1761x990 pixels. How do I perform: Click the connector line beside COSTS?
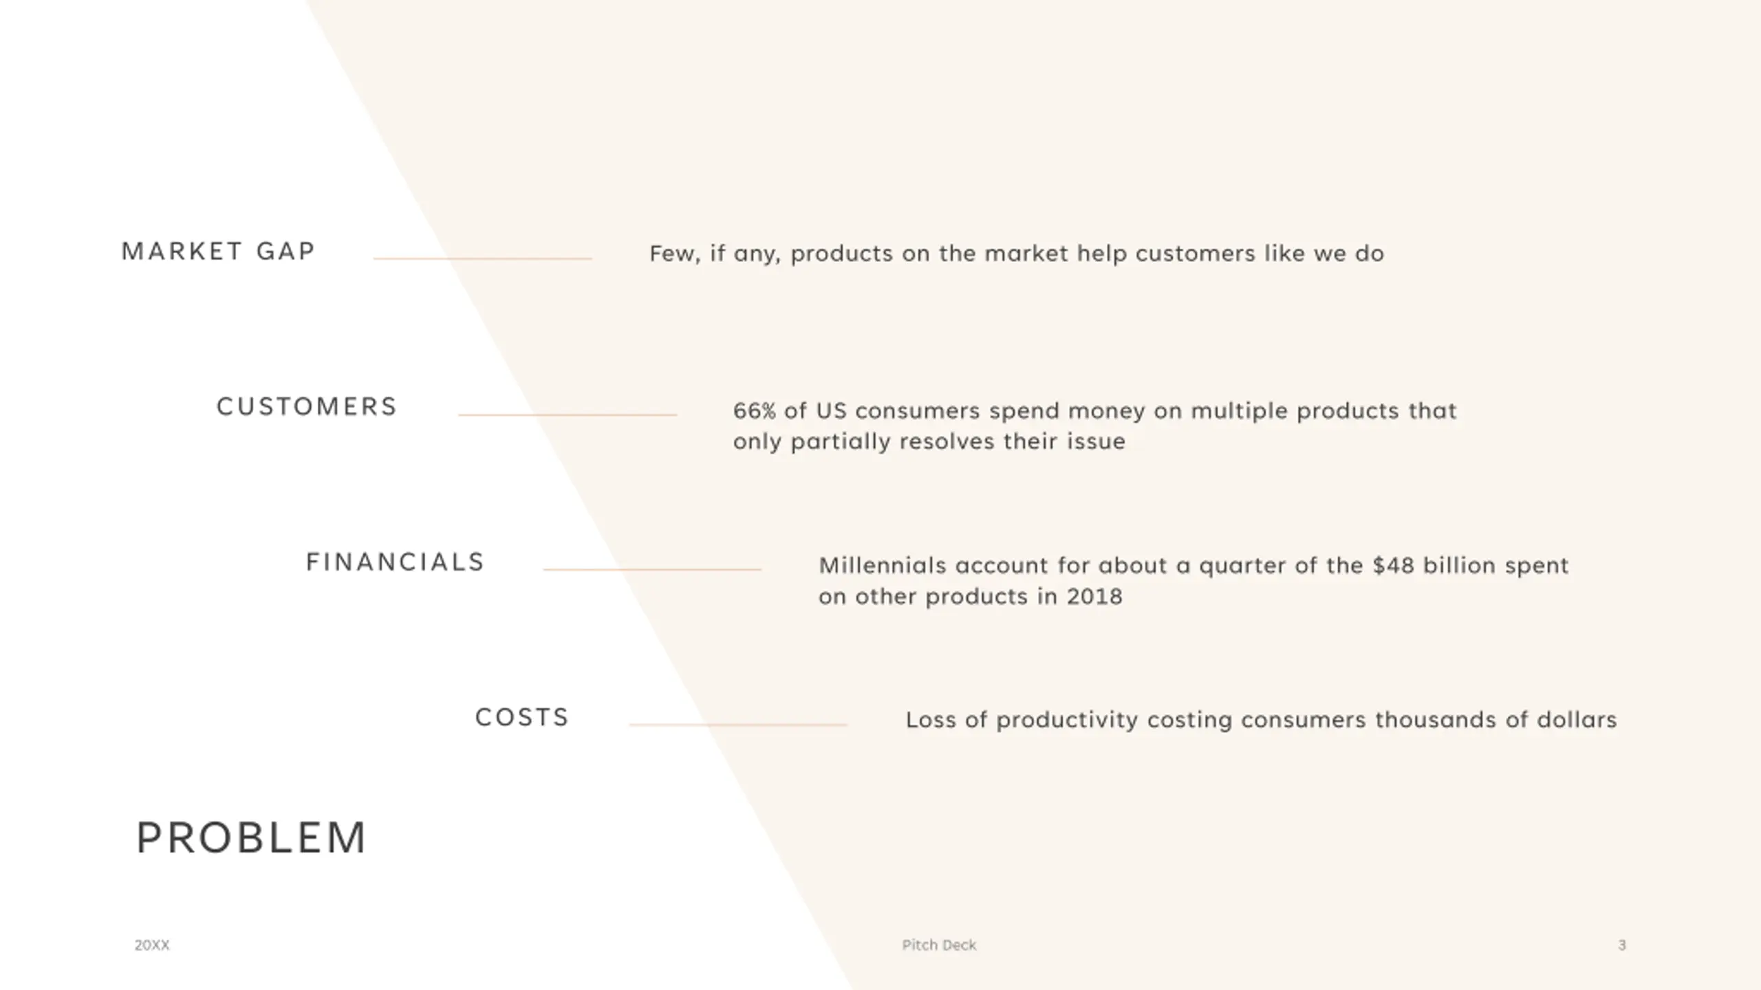point(738,725)
